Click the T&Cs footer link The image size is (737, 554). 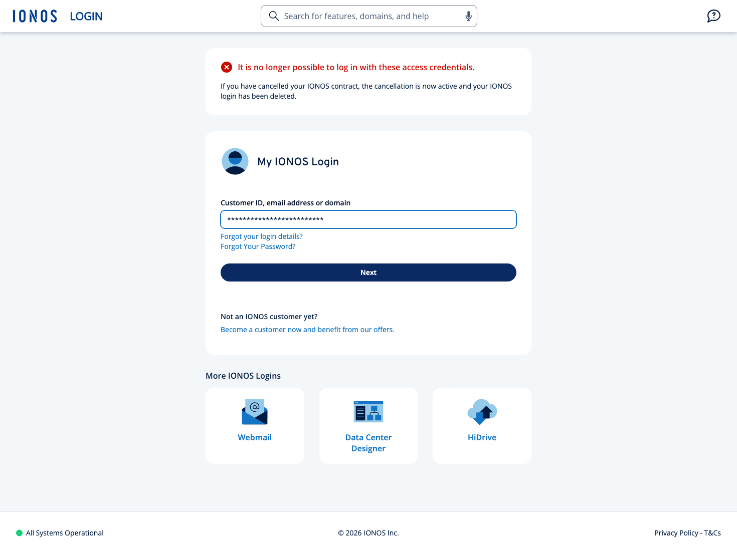[712, 533]
